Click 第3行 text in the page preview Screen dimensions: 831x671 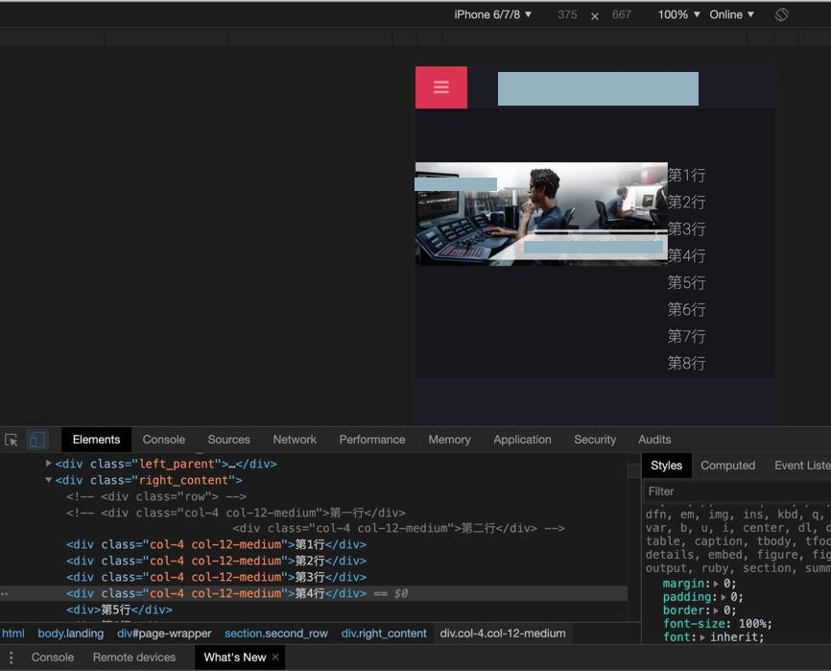(x=686, y=229)
